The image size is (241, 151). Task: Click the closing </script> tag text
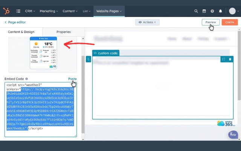click(x=36, y=128)
